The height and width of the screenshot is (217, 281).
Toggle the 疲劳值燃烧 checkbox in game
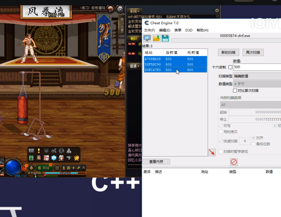[x=43, y=173]
